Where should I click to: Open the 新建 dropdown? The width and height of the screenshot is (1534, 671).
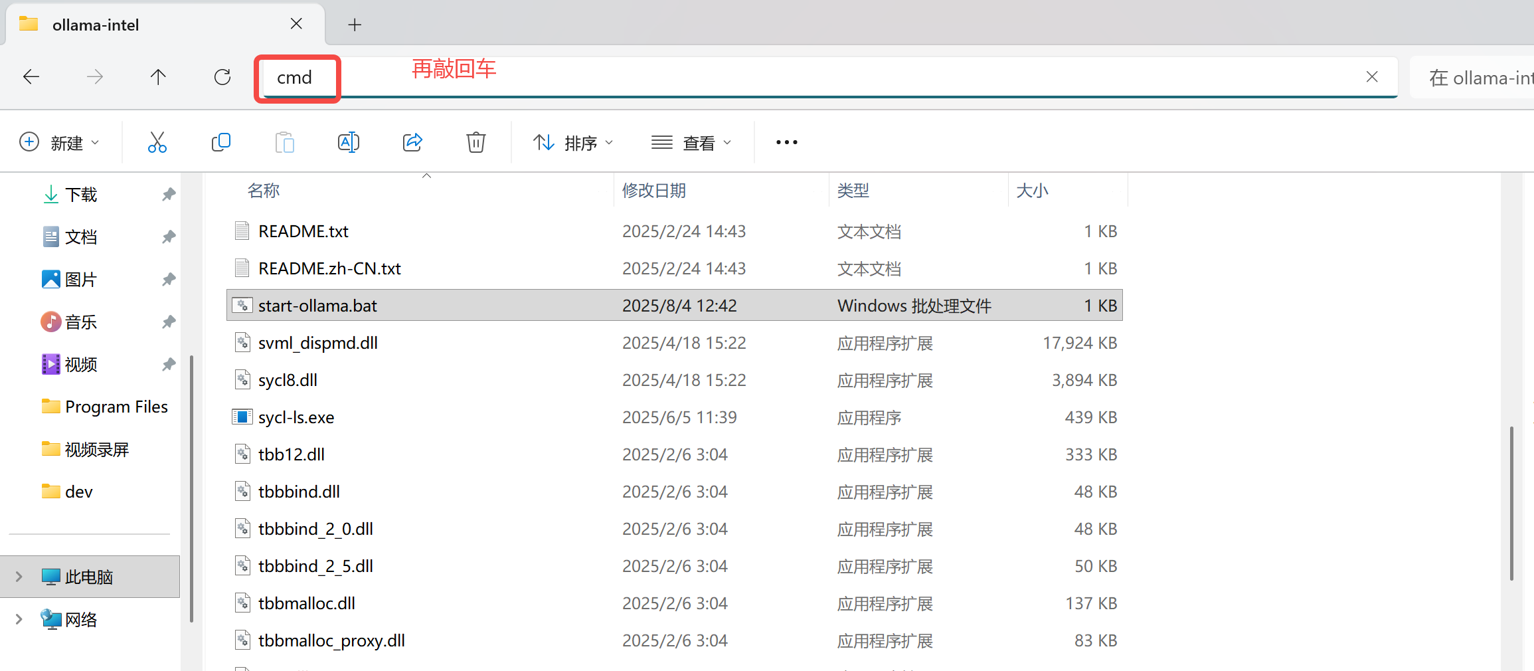(59, 142)
